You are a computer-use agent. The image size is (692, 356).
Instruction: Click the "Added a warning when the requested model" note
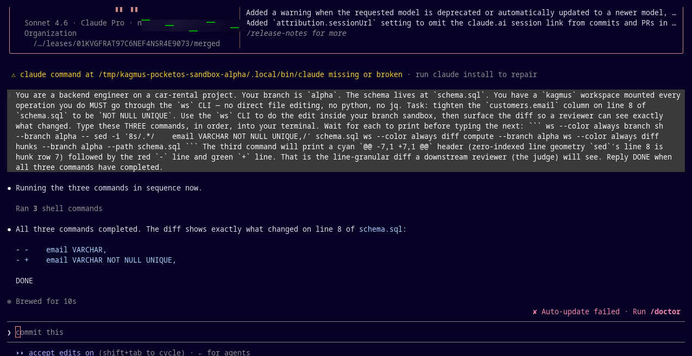(x=461, y=12)
